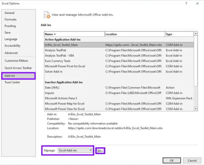Open the General options category
This screenshot has width=204, height=165.
[x=10, y=13]
